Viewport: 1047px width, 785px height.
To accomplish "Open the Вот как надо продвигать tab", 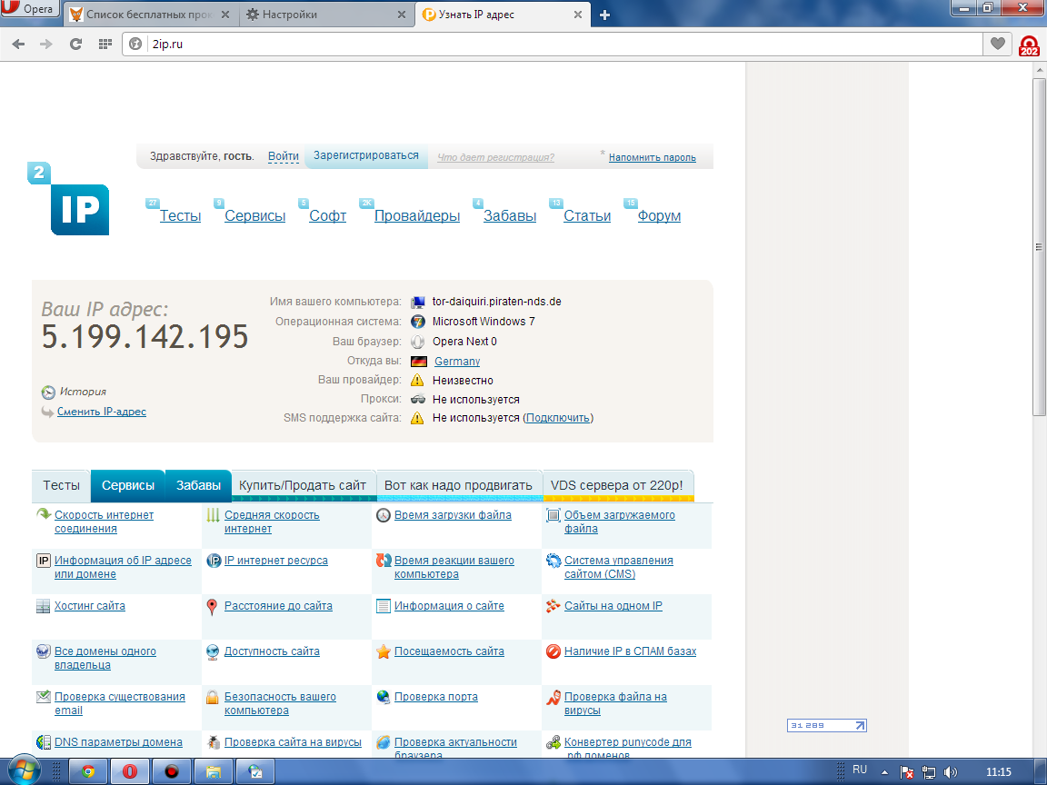I will pyautogui.click(x=459, y=485).
